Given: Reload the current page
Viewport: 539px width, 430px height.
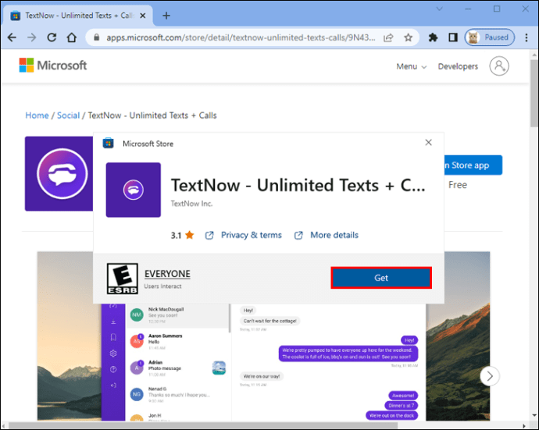Looking at the screenshot, I should click(52, 37).
